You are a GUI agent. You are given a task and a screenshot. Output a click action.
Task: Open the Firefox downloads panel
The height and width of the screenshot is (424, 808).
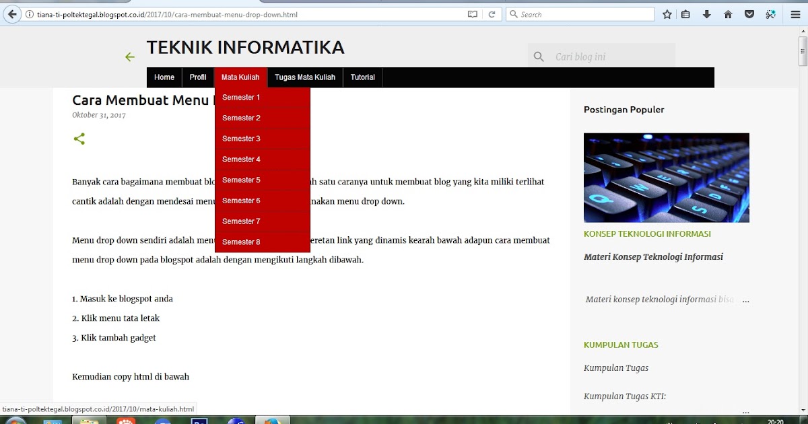(706, 13)
